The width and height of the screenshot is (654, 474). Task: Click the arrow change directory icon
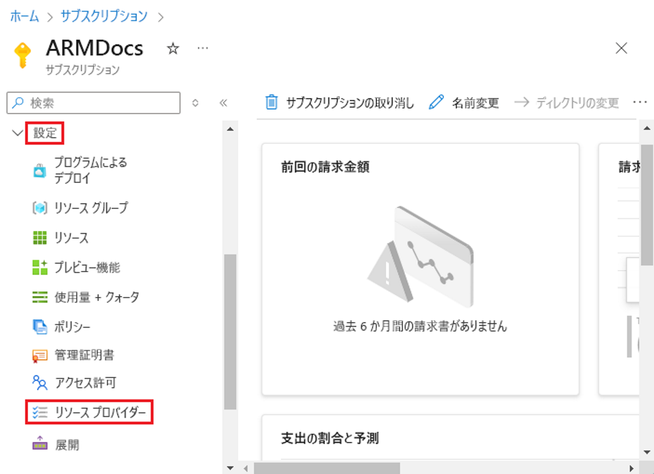(522, 102)
